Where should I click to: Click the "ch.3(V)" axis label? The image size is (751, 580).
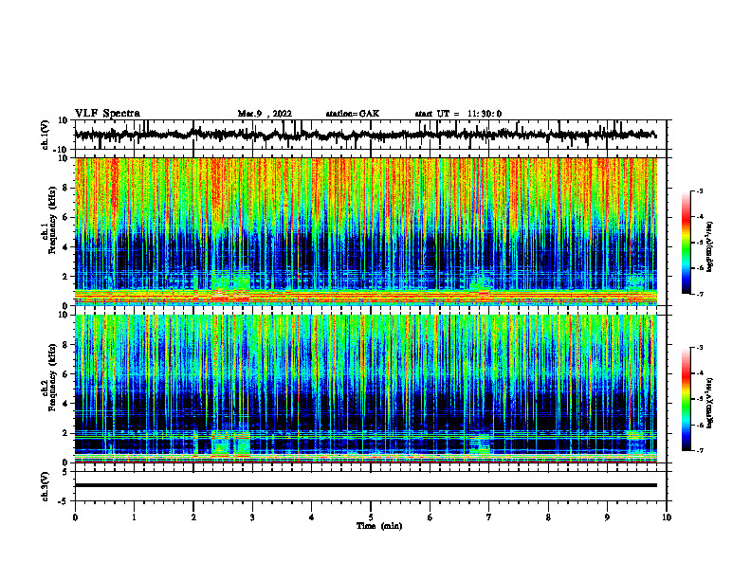pyautogui.click(x=45, y=486)
